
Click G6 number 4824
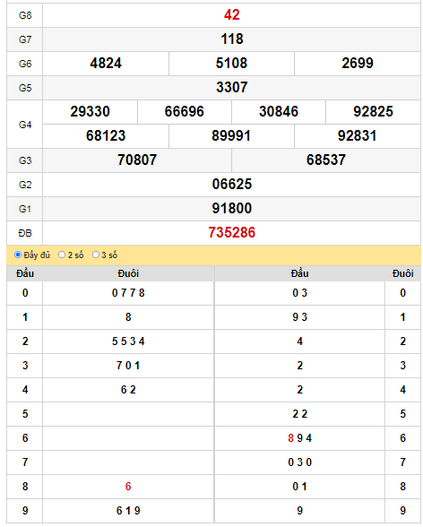(x=106, y=63)
